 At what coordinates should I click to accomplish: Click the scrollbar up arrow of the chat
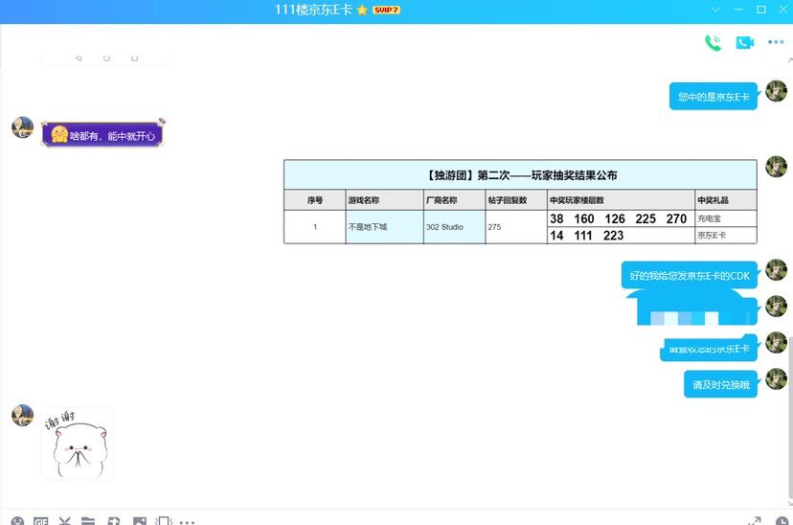point(790,60)
